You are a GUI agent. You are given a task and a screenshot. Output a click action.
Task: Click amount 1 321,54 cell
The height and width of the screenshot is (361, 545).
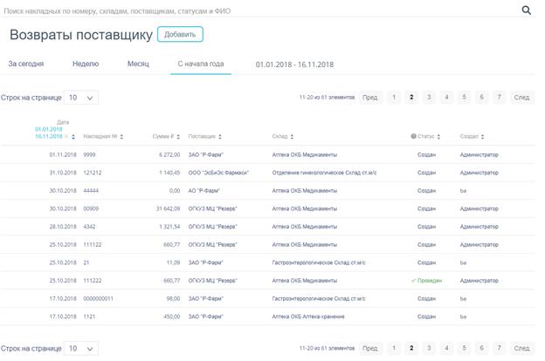point(169,227)
